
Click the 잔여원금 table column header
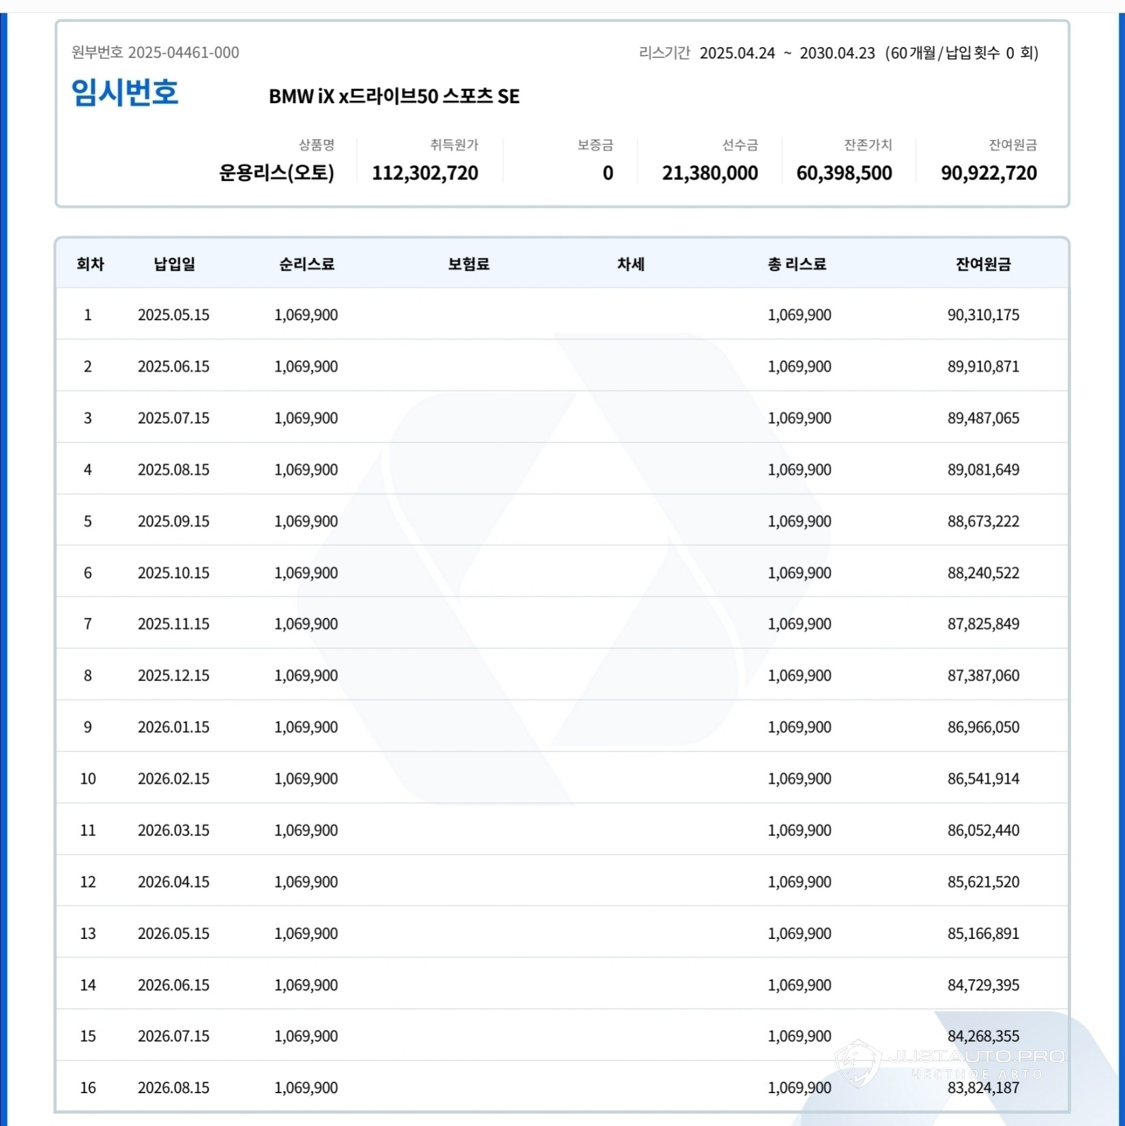tap(983, 264)
